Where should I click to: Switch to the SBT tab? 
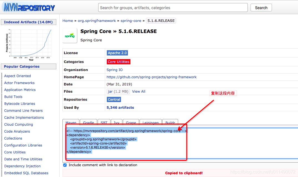[x=104, y=122]
